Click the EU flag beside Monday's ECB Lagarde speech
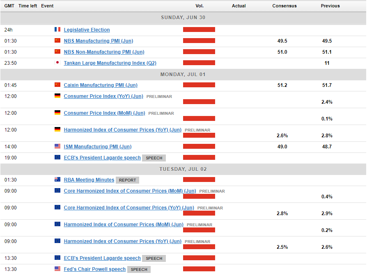Viewport: 367px width, 275px height. tap(57, 157)
